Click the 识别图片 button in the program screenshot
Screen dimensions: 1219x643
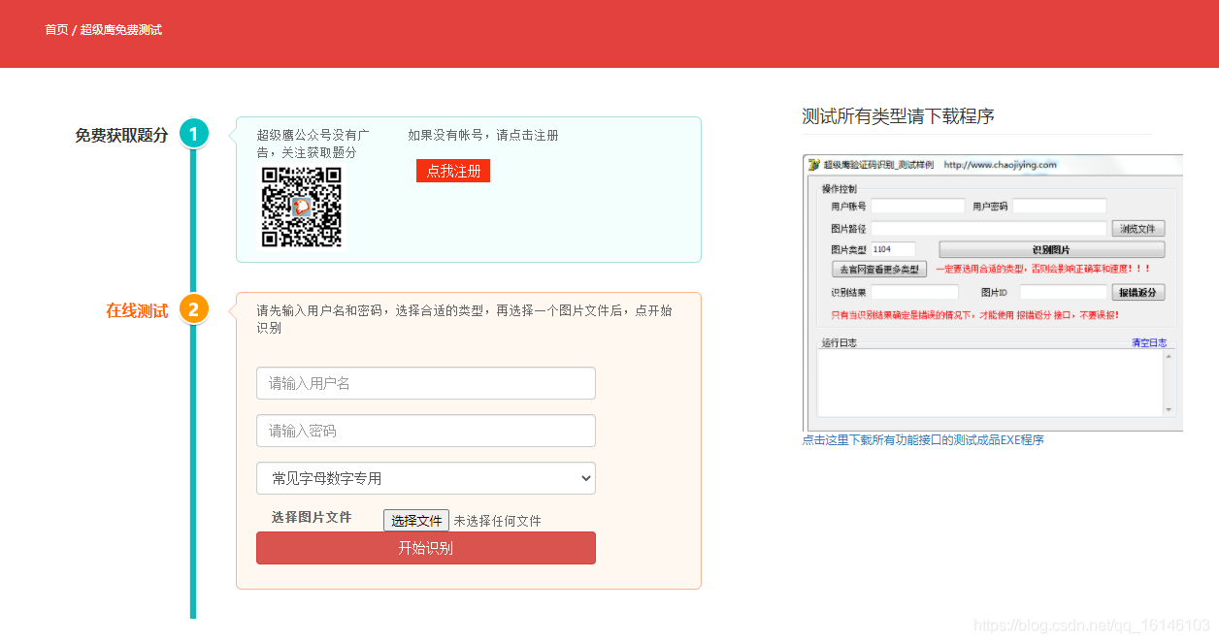[x=1051, y=249]
